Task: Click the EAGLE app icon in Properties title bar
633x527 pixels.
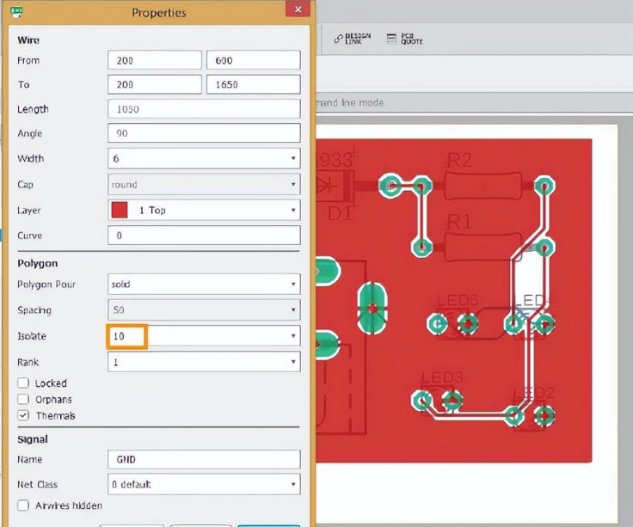Action: pyautogui.click(x=16, y=12)
